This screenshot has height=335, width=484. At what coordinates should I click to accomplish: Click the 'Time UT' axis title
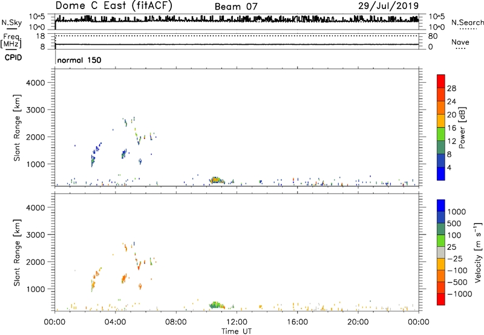[x=237, y=331]
